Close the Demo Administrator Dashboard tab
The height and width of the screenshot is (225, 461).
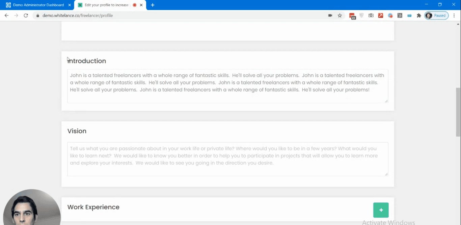[x=70, y=5]
